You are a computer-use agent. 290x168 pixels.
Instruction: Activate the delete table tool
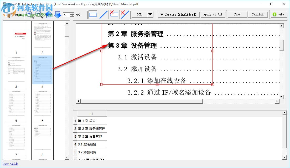114,14
